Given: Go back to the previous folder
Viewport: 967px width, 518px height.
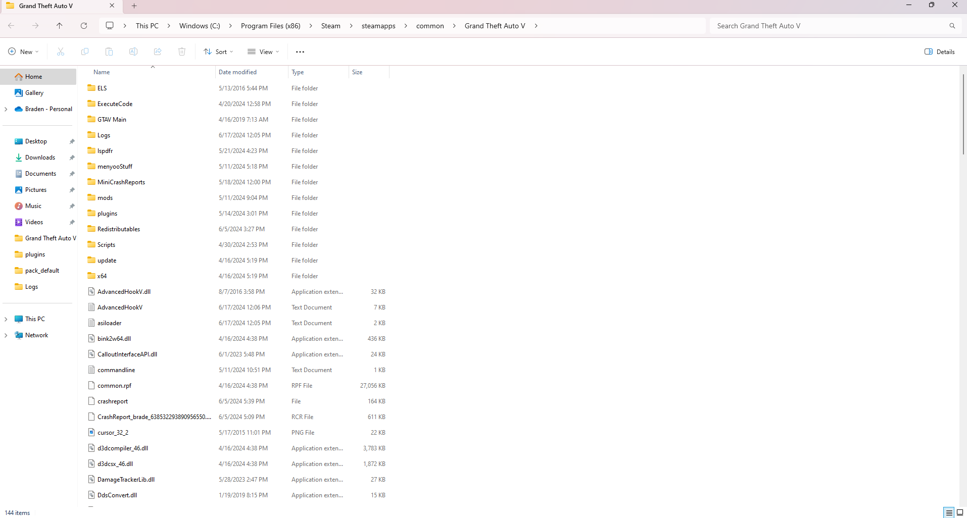Looking at the screenshot, I should point(11,26).
